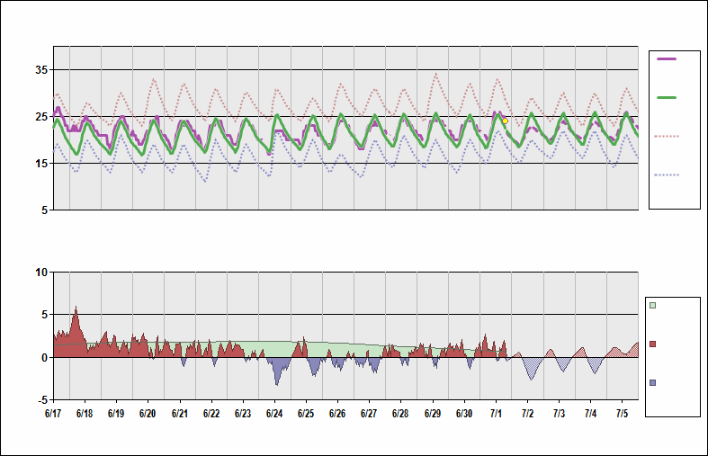The image size is (708, 456).
Task: Click the light green legend square
Action: [x=653, y=306]
